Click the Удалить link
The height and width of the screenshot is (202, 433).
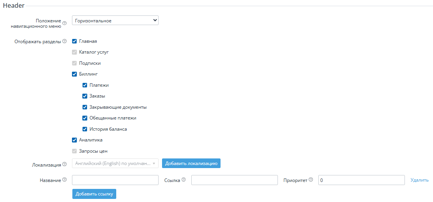[x=420, y=180]
